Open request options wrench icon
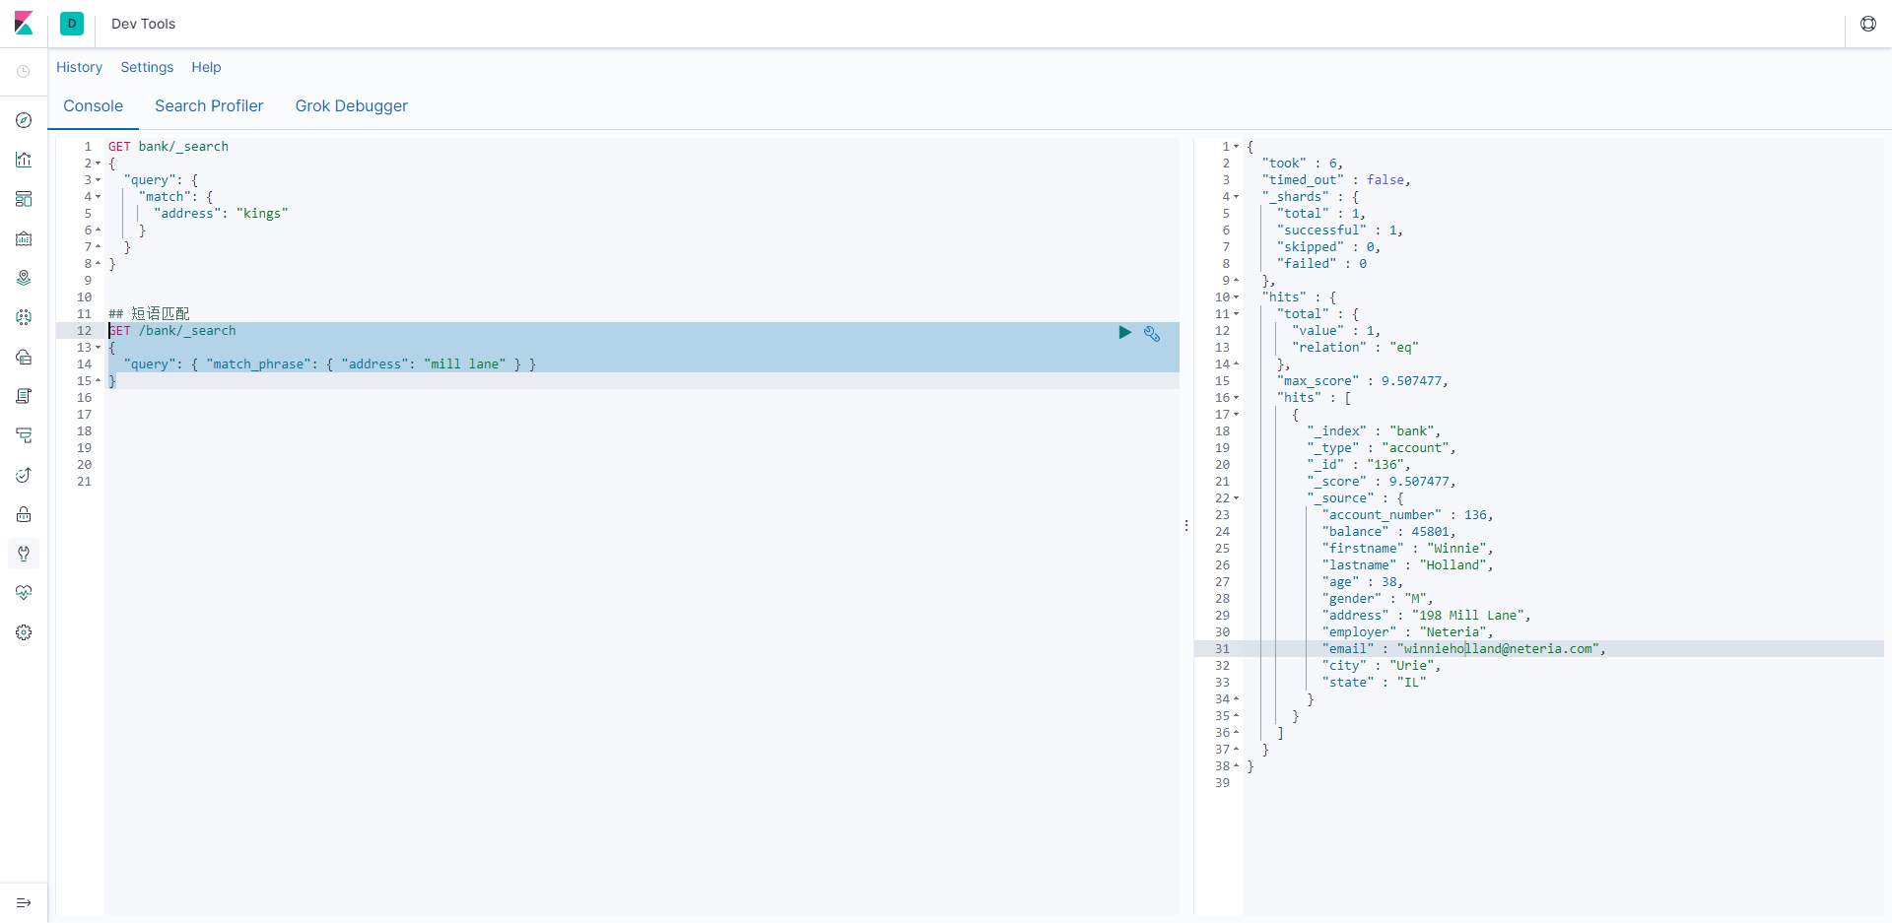Image resolution: width=1892 pixels, height=923 pixels. (1152, 334)
